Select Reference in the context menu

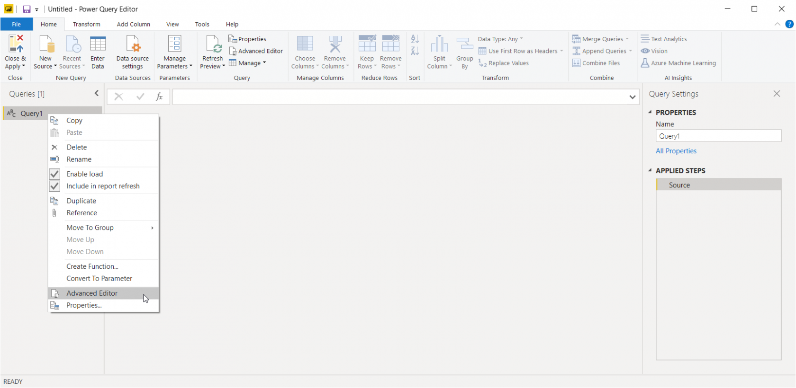pyautogui.click(x=103, y=213)
